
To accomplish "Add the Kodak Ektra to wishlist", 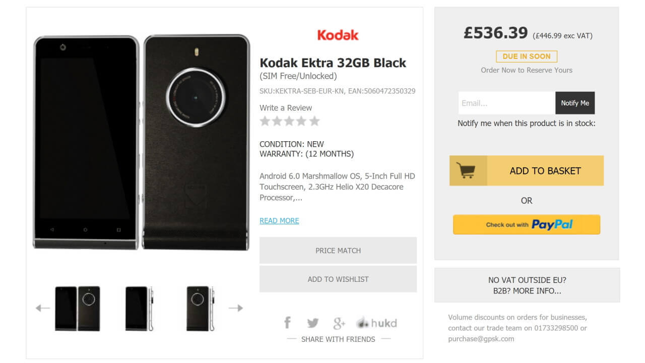I will click(x=338, y=279).
